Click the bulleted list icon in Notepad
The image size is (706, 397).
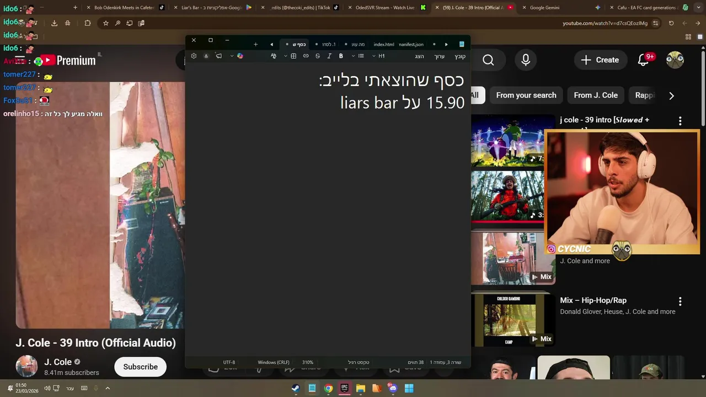click(x=361, y=56)
